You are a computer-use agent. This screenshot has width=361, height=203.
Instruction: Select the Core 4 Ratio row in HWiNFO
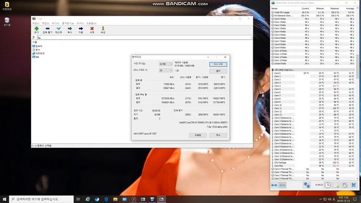(313, 32)
